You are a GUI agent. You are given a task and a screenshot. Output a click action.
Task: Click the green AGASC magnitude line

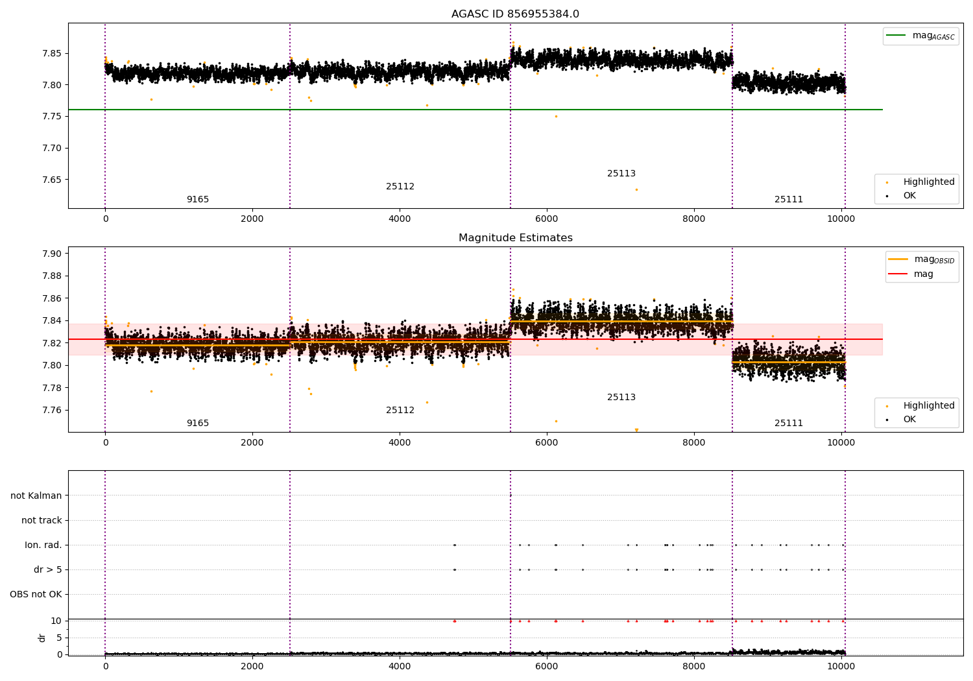click(475, 110)
